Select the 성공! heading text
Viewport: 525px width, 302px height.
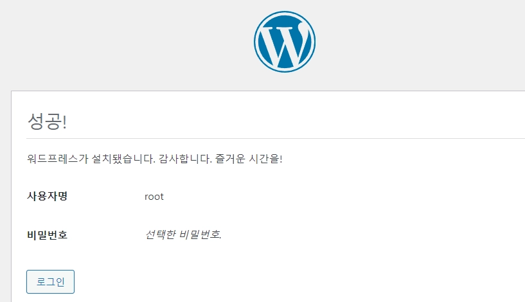(x=47, y=121)
